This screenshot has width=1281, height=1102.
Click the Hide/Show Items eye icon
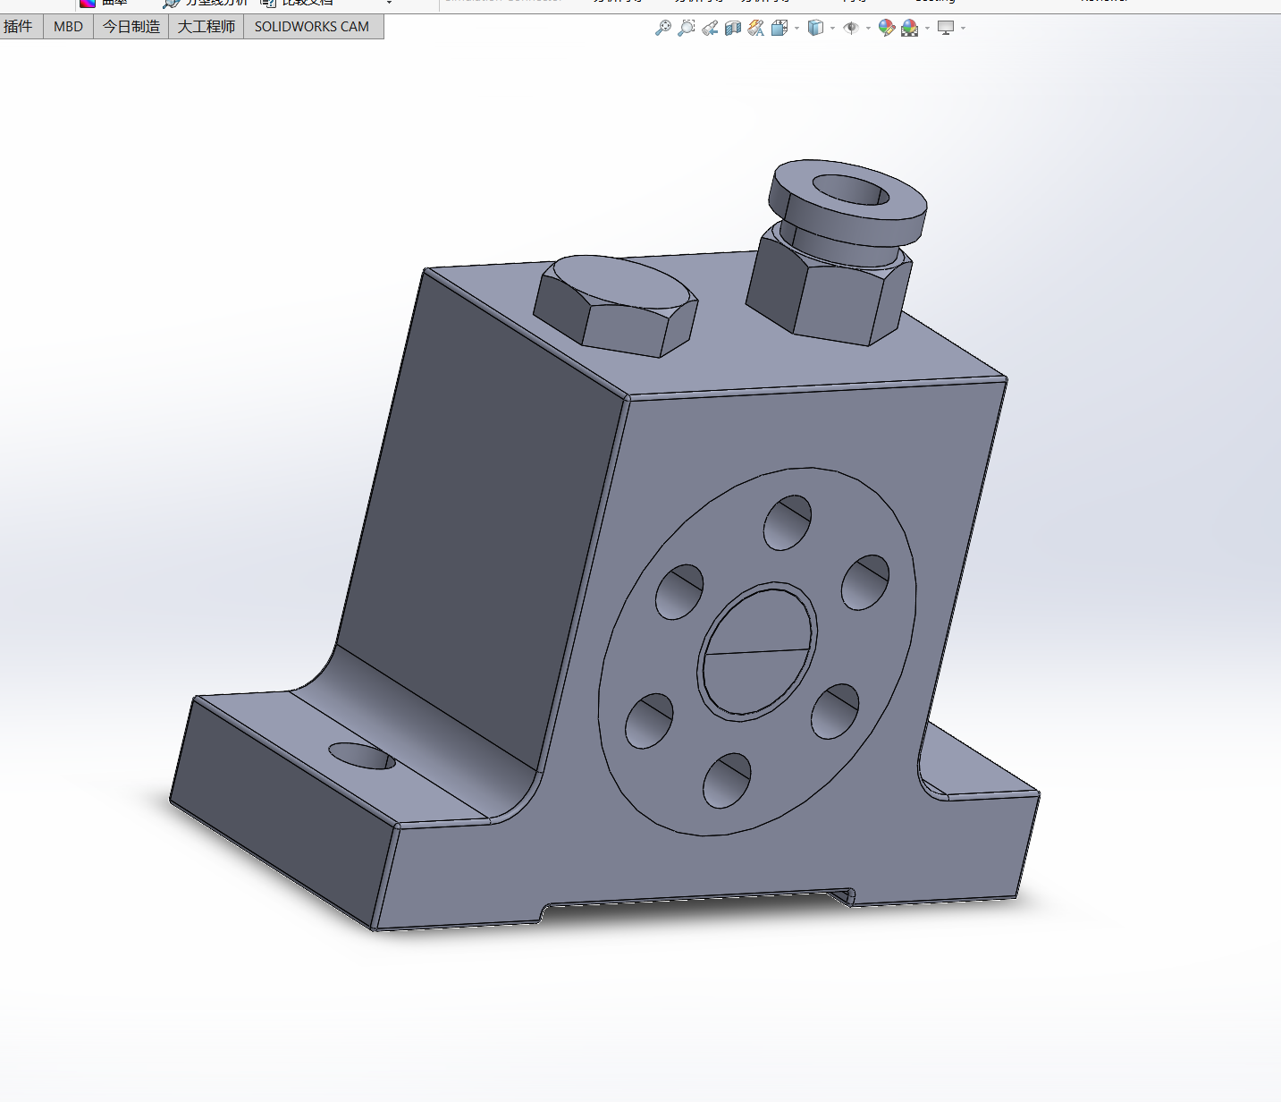[851, 28]
